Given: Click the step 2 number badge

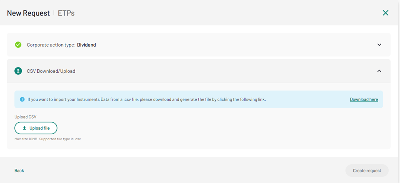Looking at the screenshot, I should pos(18,71).
